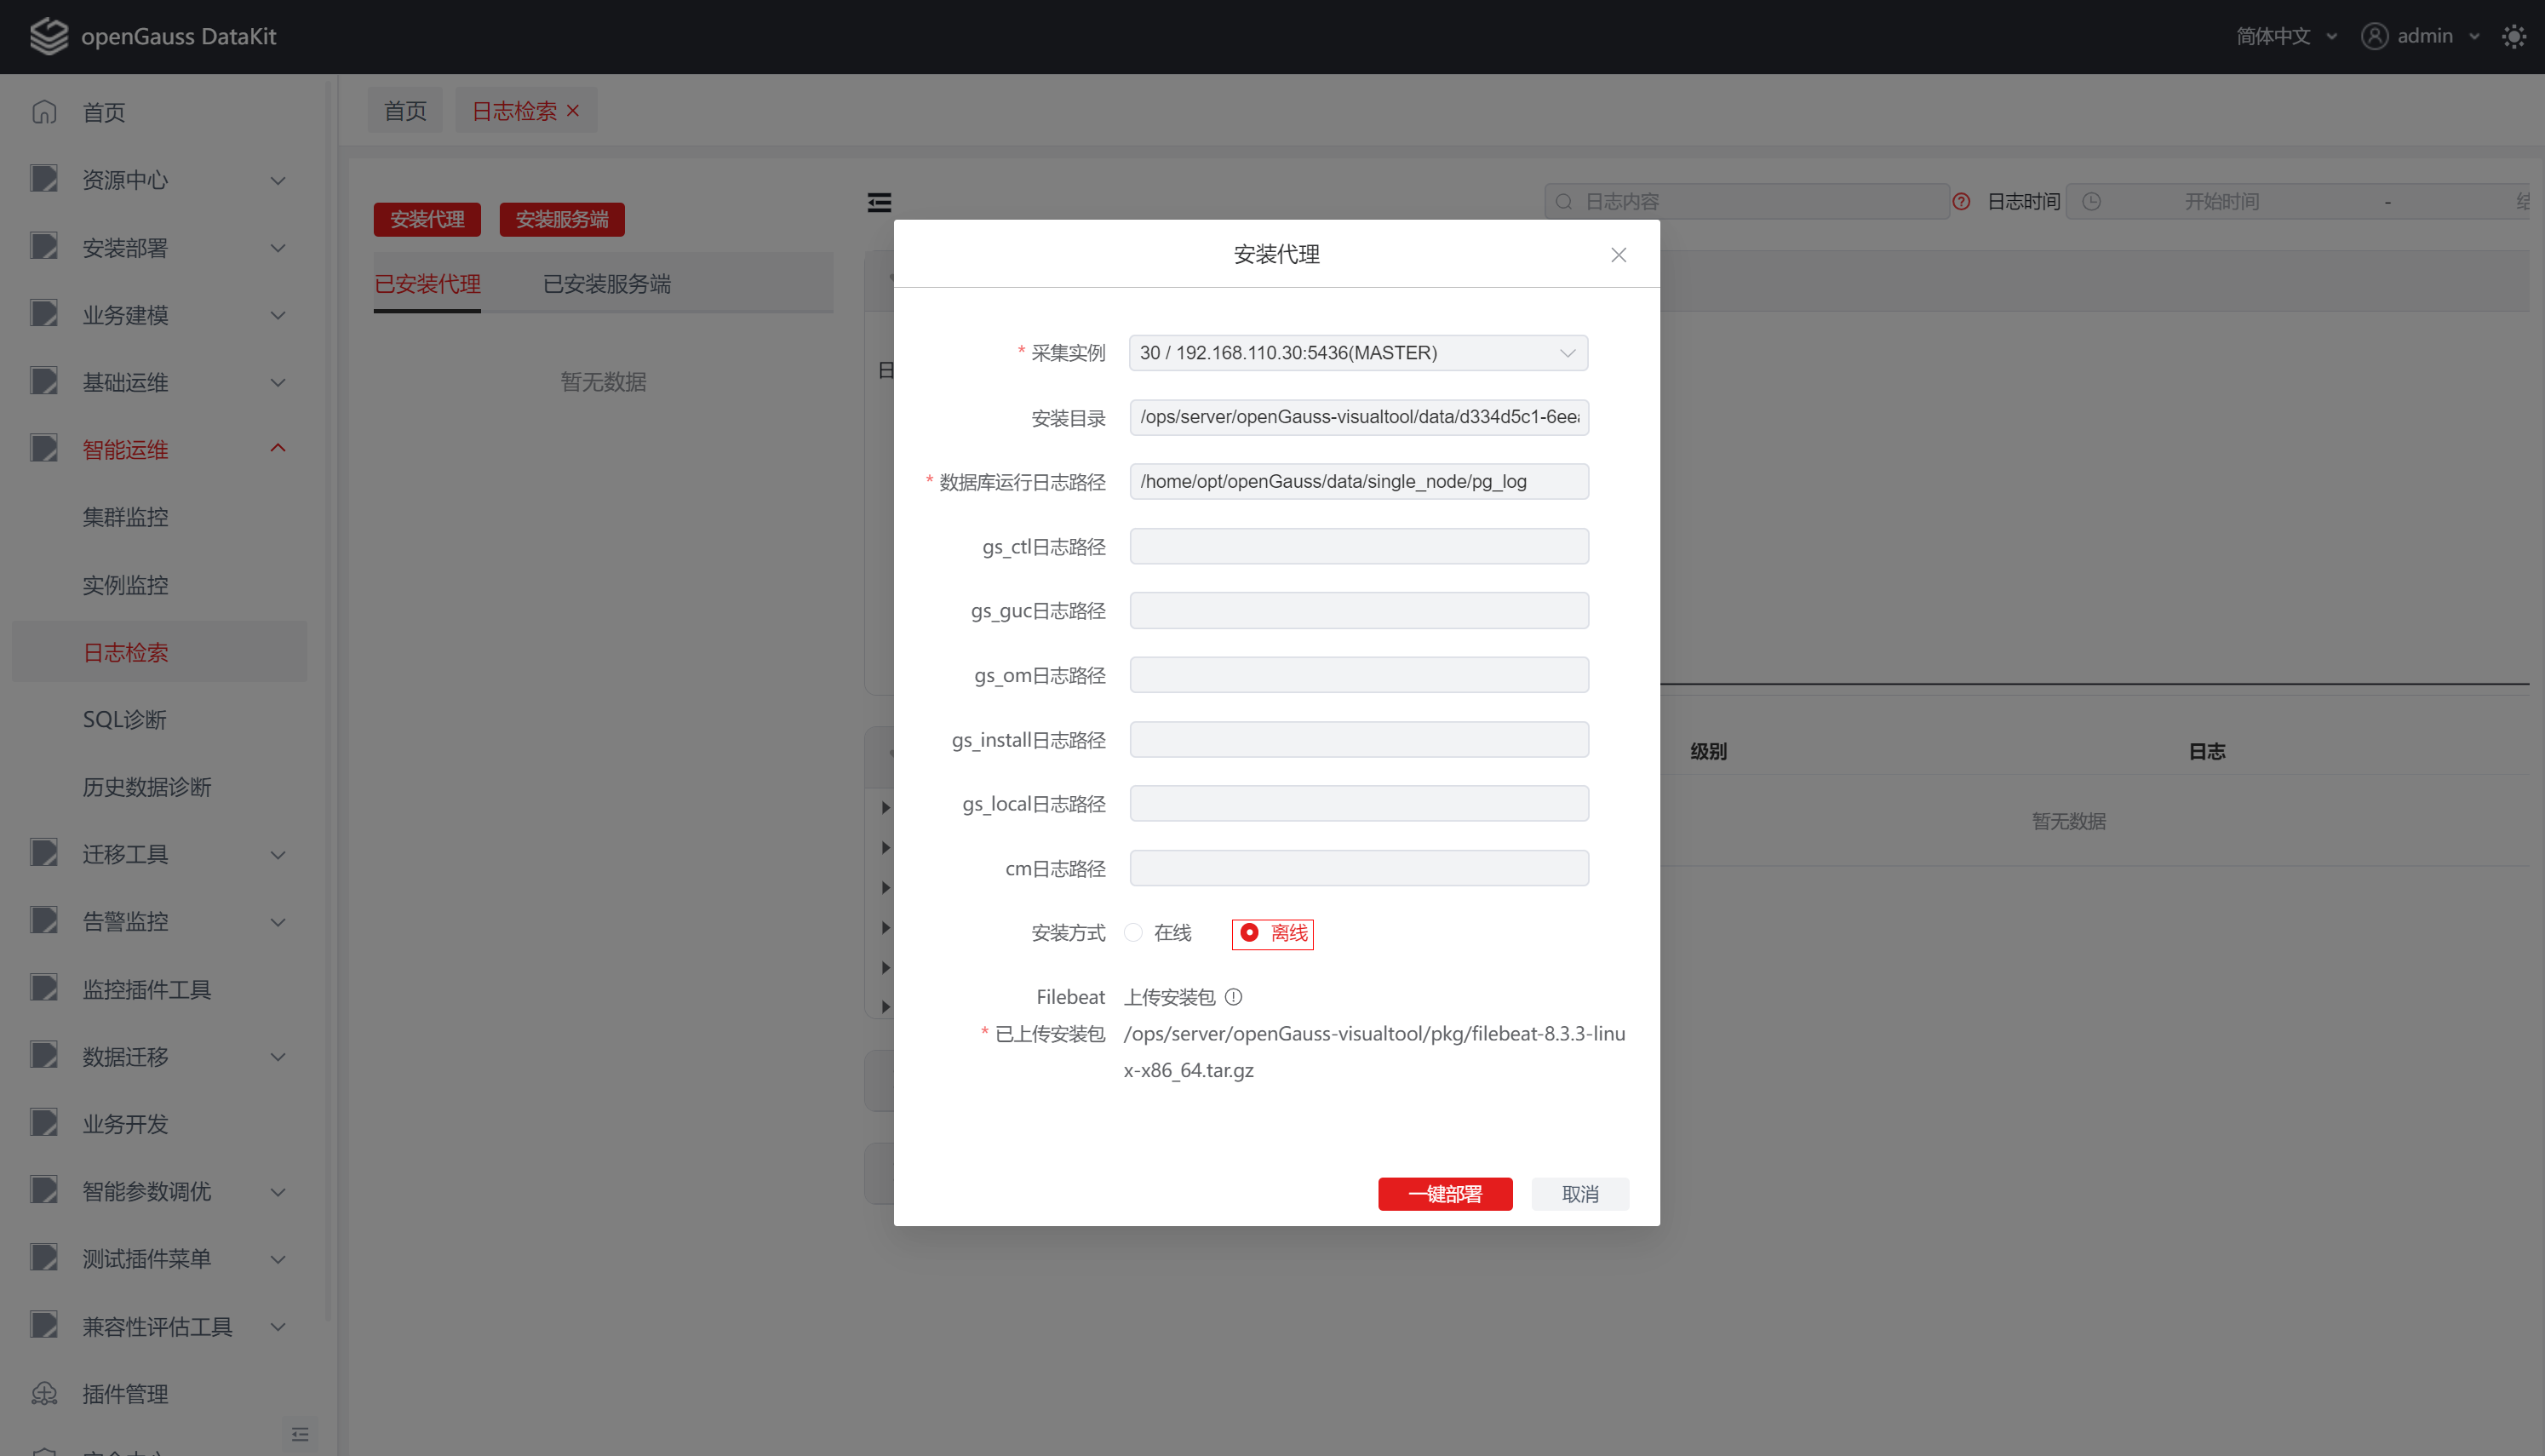Screen dimensions: 2545x1456
Task: Click the red help icon near 日志时间
Action: 1961,201
